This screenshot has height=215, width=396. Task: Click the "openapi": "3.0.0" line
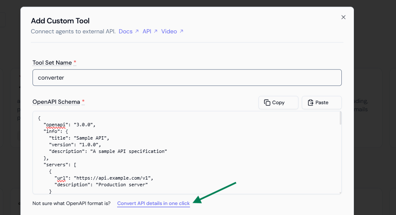point(70,125)
